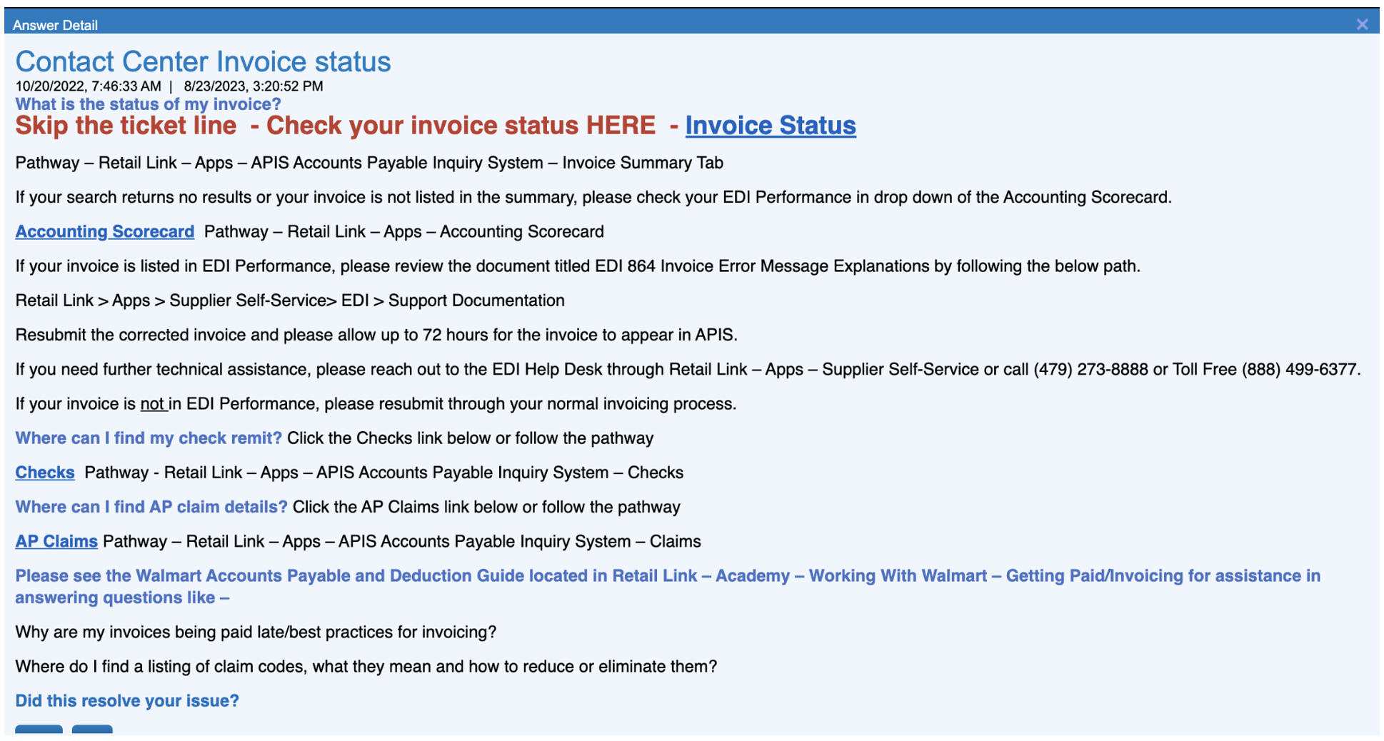The height and width of the screenshot is (741, 1384).
Task: Click the 'If your search returns no results' sentence
Action: coord(593,197)
